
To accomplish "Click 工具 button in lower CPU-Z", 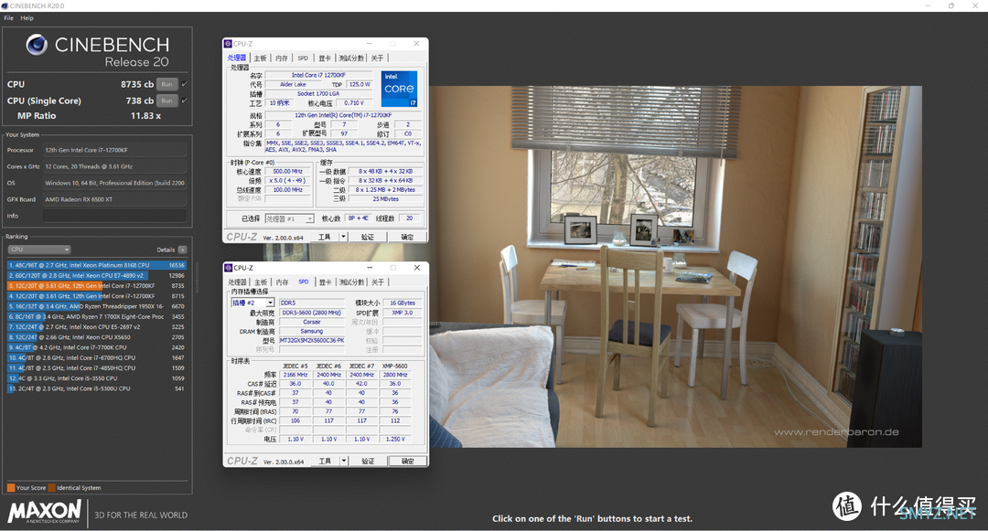I will coord(325,462).
